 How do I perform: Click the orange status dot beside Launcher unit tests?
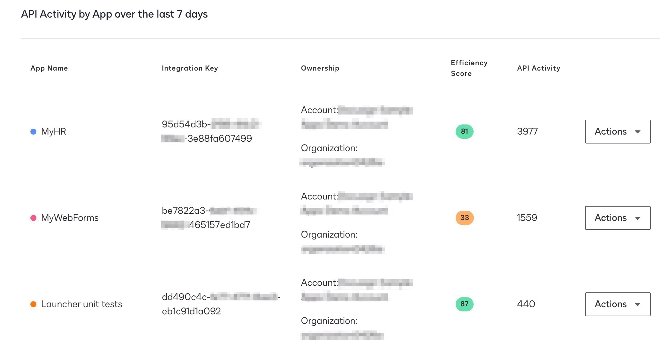coord(33,304)
